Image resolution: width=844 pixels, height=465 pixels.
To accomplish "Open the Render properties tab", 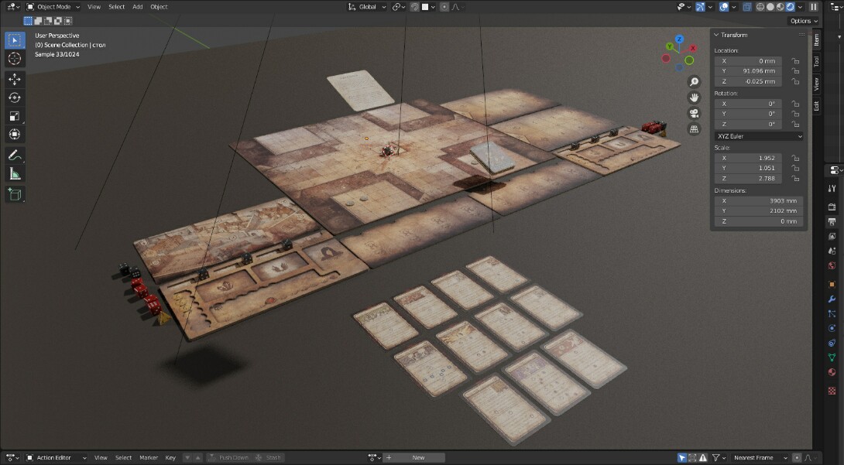I will tap(832, 207).
